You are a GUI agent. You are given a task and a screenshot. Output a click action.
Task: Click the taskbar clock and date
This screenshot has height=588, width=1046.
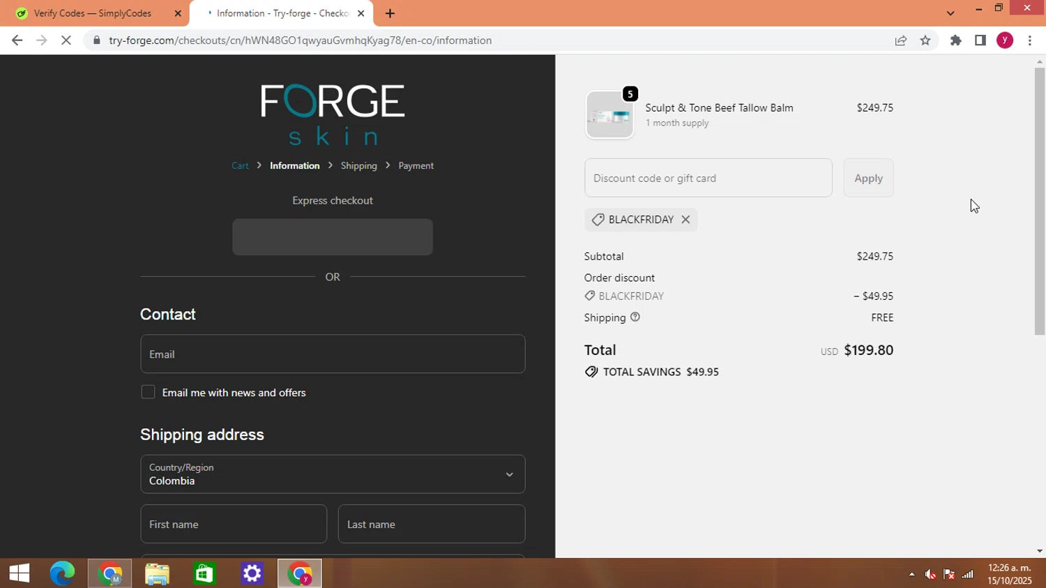tap(1009, 574)
